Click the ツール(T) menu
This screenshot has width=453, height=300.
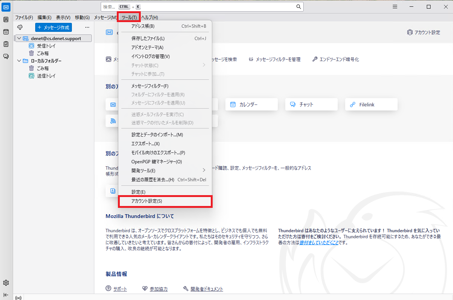coord(129,17)
